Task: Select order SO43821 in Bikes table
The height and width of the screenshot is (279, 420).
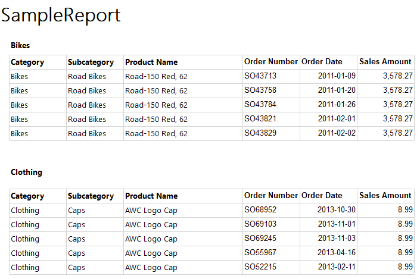Action: (x=260, y=119)
